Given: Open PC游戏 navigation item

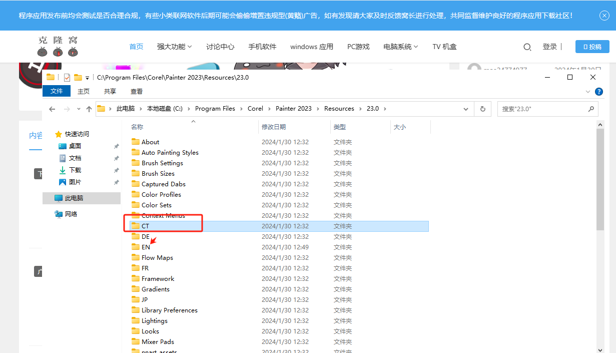Looking at the screenshot, I should [358, 47].
